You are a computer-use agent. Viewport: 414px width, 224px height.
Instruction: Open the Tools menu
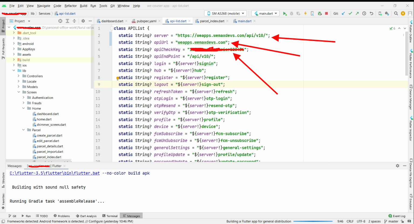click(x=103, y=6)
